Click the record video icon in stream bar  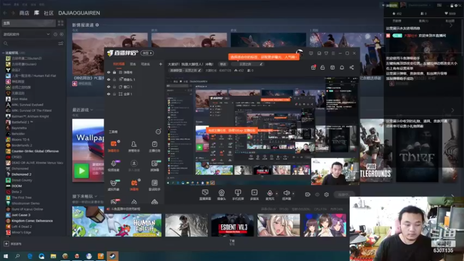[308, 194]
